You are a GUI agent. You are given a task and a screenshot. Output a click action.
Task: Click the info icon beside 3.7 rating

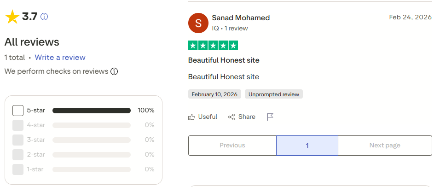coord(44,17)
